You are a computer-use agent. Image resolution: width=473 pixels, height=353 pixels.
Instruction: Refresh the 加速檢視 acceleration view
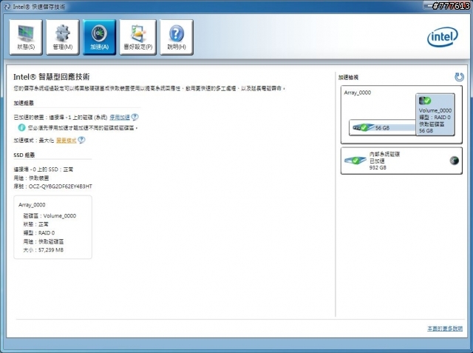click(459, 77)
